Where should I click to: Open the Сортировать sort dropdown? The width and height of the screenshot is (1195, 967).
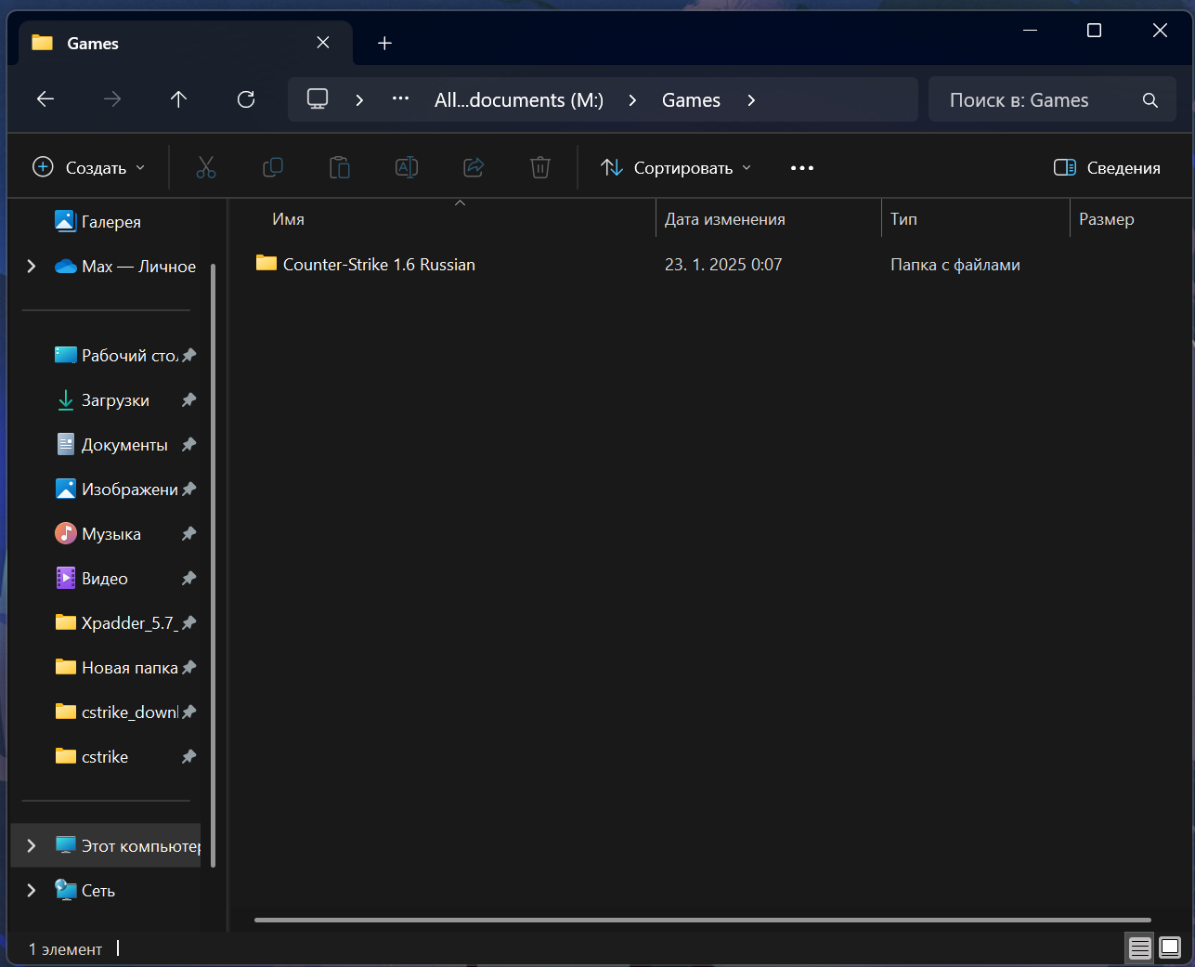coord(676,168)
